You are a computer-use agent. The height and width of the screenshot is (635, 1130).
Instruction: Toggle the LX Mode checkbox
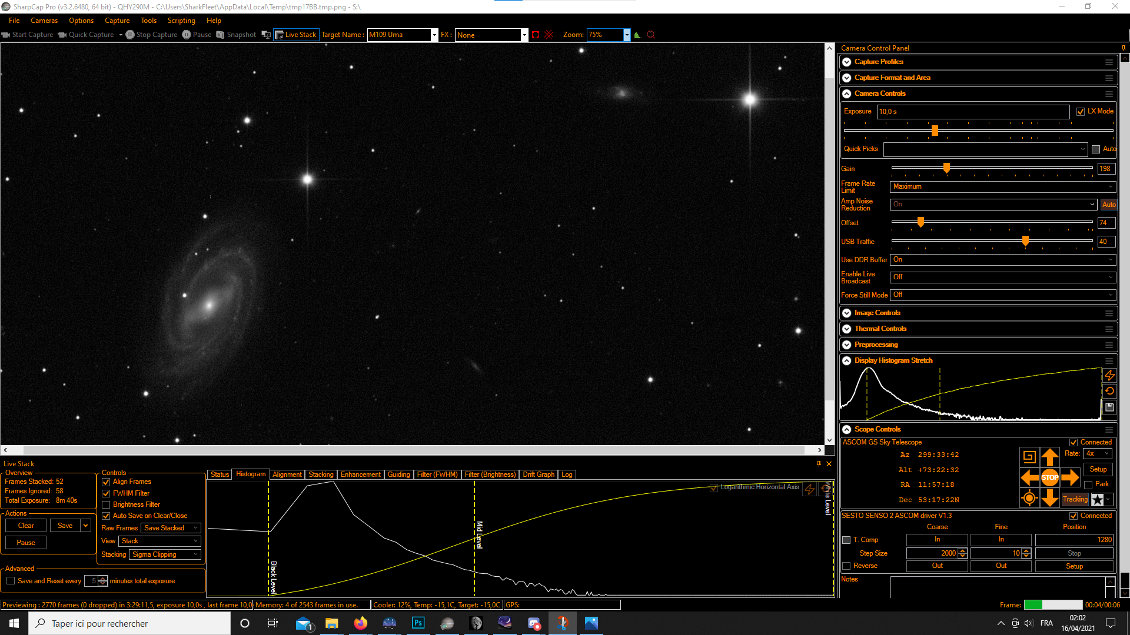(x=1081, y=112)
